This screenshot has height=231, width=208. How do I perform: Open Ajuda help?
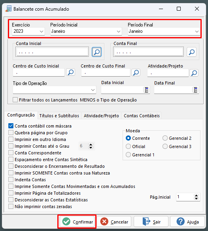tap(187, 222)
